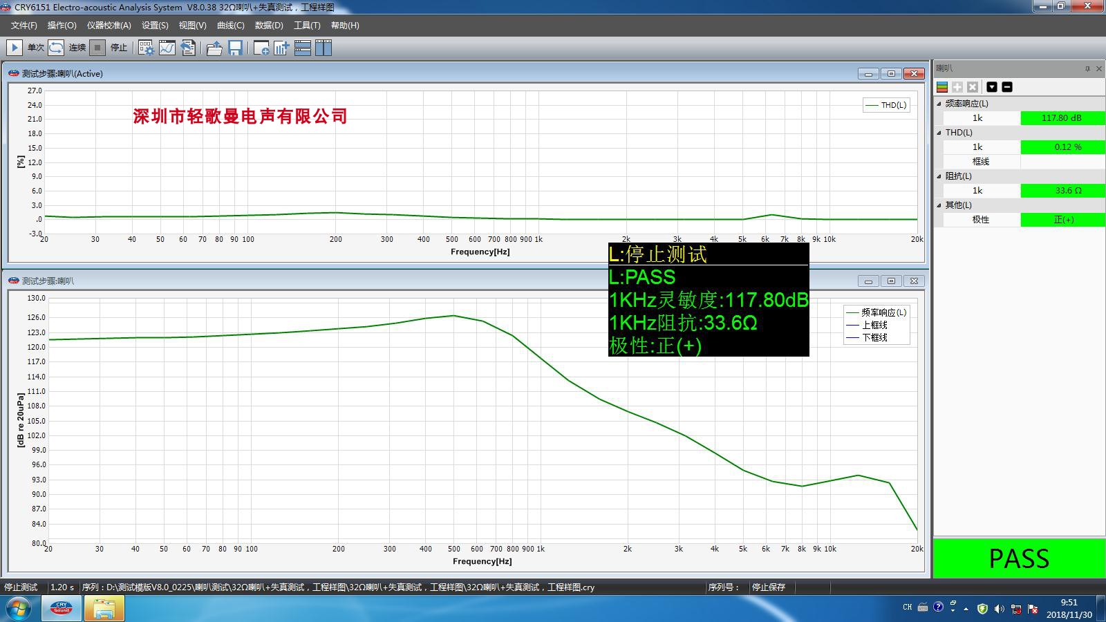The width and height of the screenshot is (1106, 622).
Task: Click the 停止保存 status bar entry
Action: pos(769,587)
